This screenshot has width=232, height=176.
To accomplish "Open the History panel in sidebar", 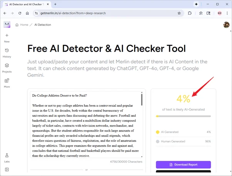I will 7,52.
